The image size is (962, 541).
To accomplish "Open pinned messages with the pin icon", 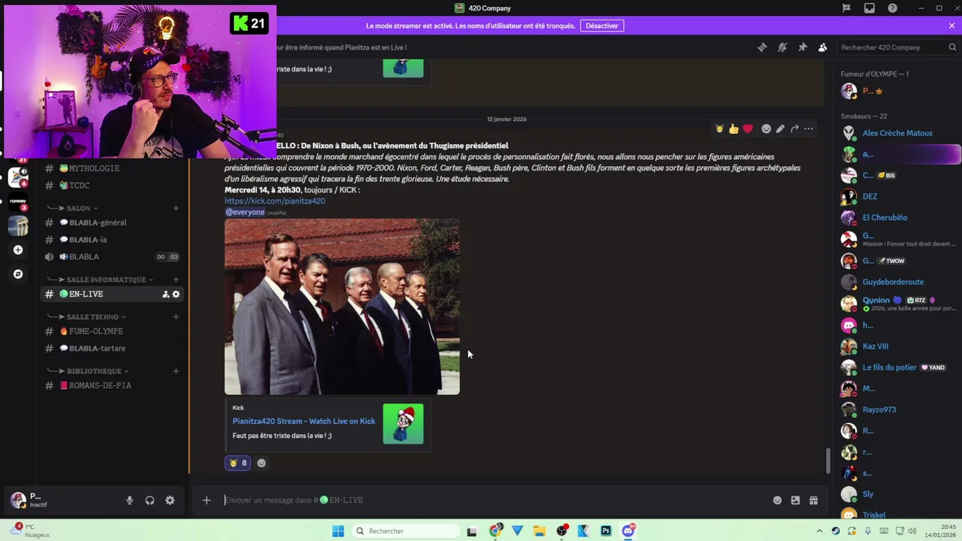I will pyautogui.click(x=803, y=47).
